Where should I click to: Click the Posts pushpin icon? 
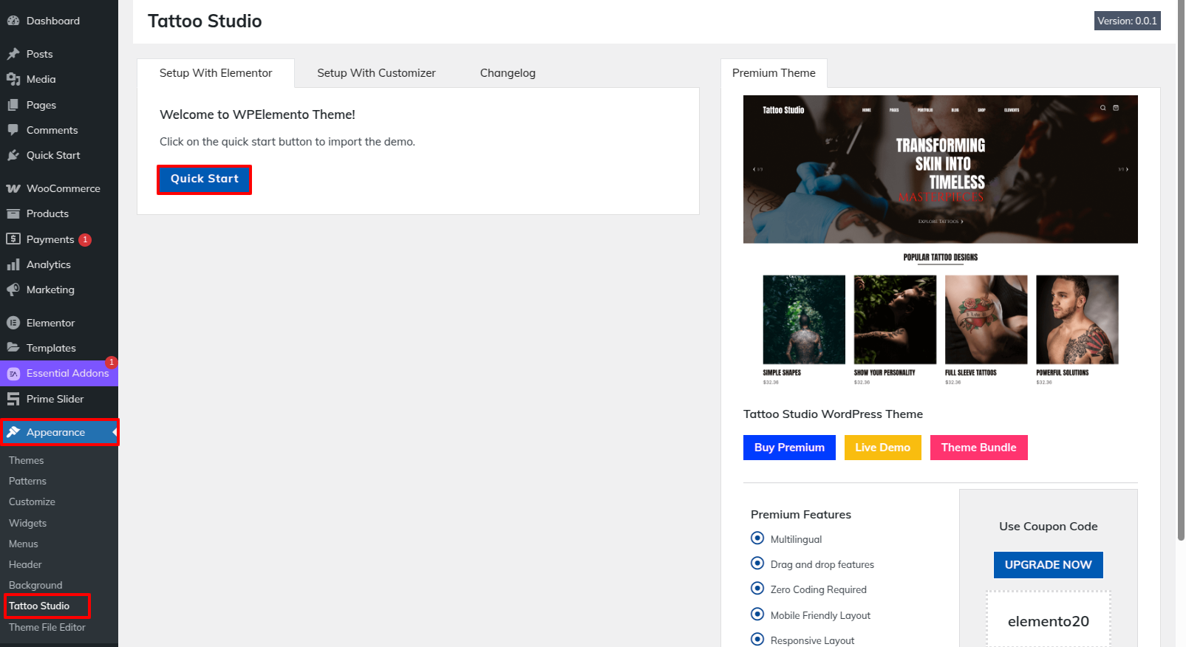[13, 54]
